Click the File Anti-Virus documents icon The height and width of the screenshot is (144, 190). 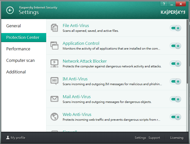tap(54, 28)
